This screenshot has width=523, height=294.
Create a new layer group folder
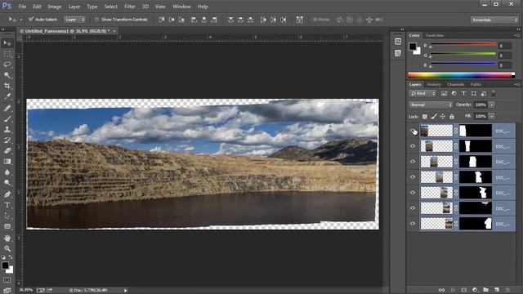coord(485,290)
